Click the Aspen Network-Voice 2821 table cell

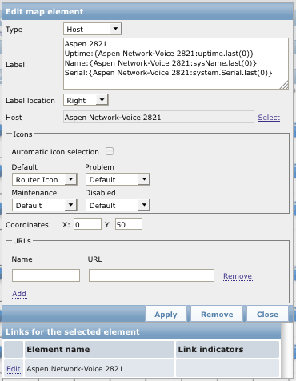click(99, 369)
